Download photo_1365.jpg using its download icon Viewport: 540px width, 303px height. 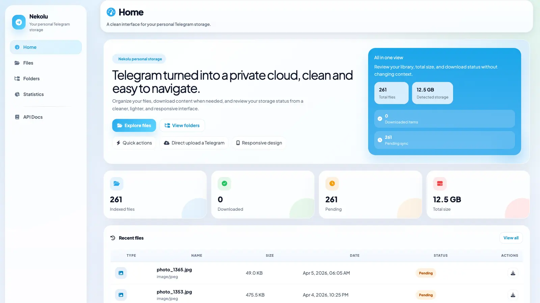(513, 273)
